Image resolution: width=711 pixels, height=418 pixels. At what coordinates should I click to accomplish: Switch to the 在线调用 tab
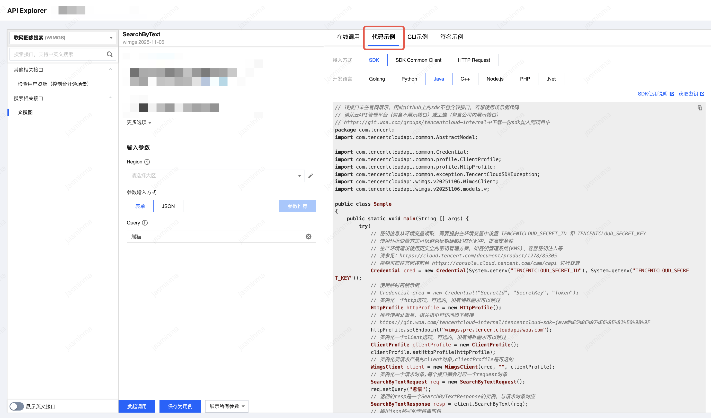tap(348, 37)
